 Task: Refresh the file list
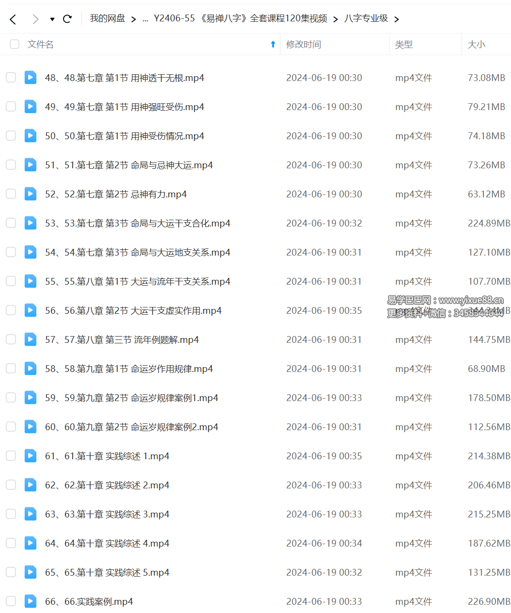click(67, 19)
